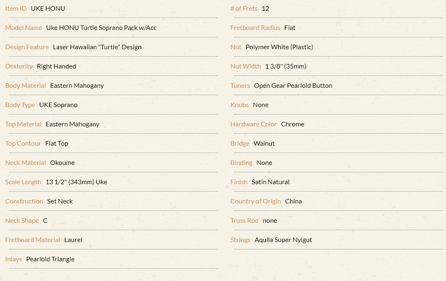Select the Model Name value text
The width and height of the screenshot is (446, 281).
[101, 28]
